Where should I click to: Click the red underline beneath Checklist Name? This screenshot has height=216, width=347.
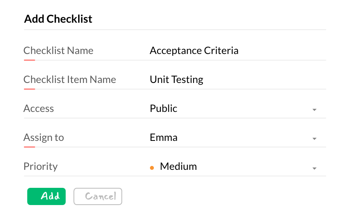point(29,60)
